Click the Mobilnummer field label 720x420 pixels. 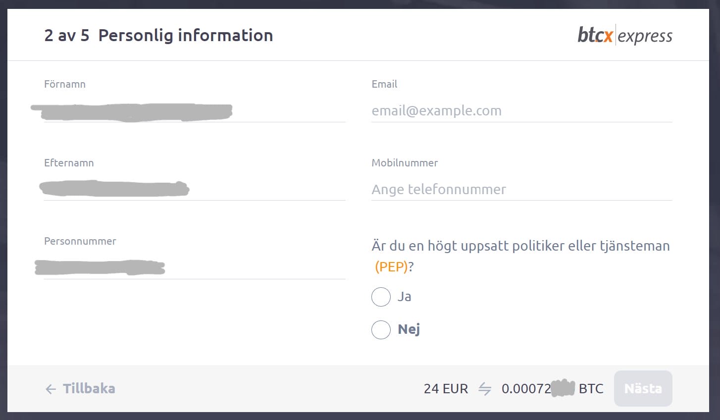405,163
